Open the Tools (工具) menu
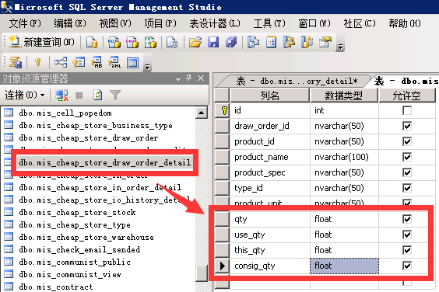The height and width of the screenshot is (292, 439). [269, 23]
